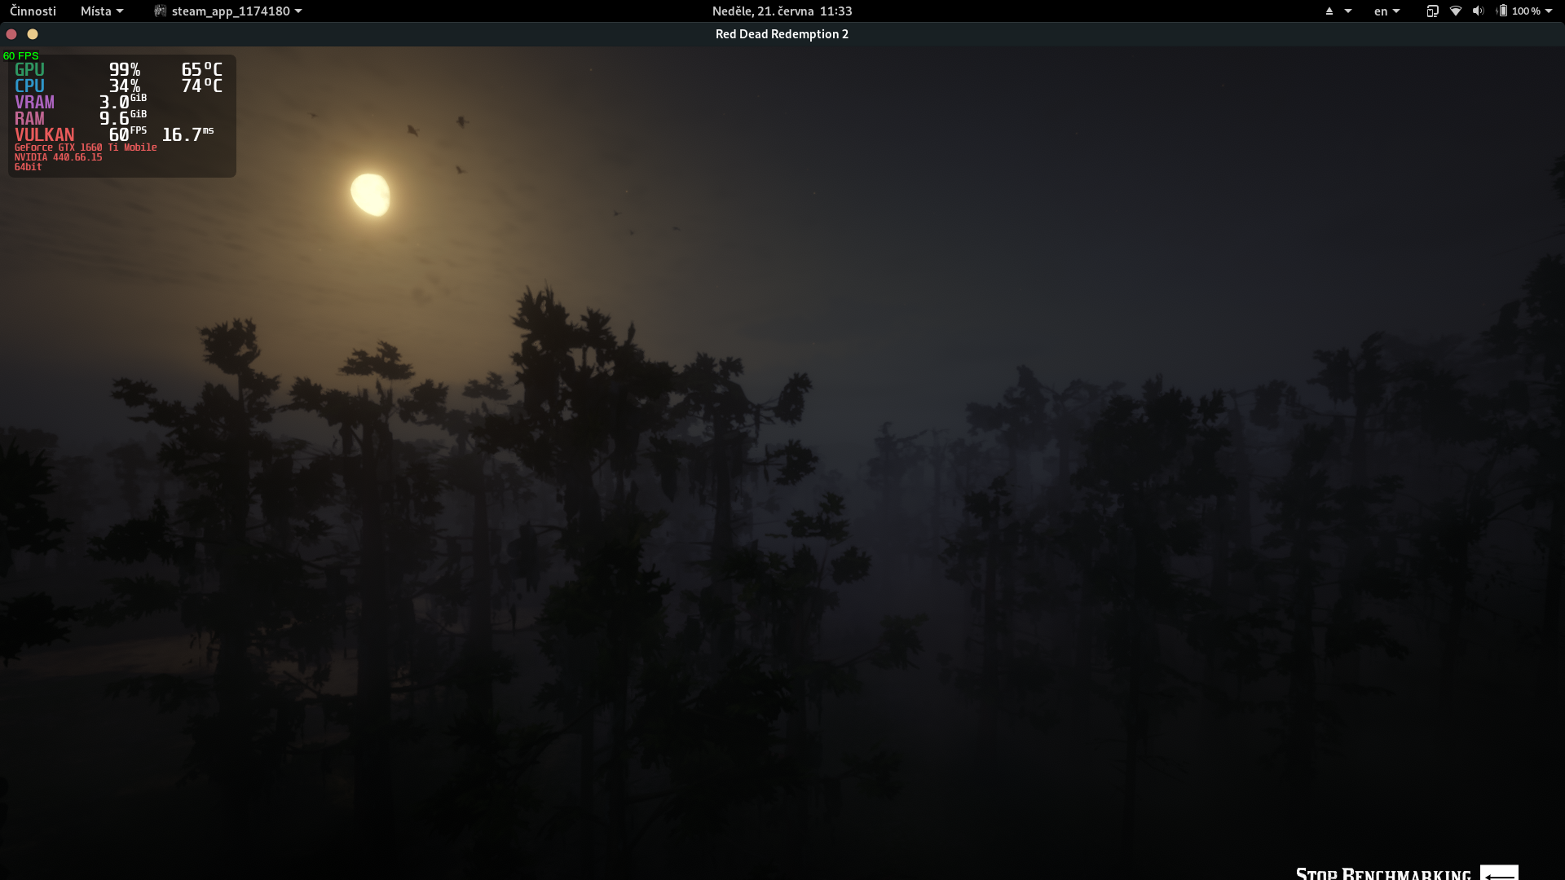Viewport: 1565px width, 880px height.
Task: Click the battery 100 % text
Action: 1526,11
